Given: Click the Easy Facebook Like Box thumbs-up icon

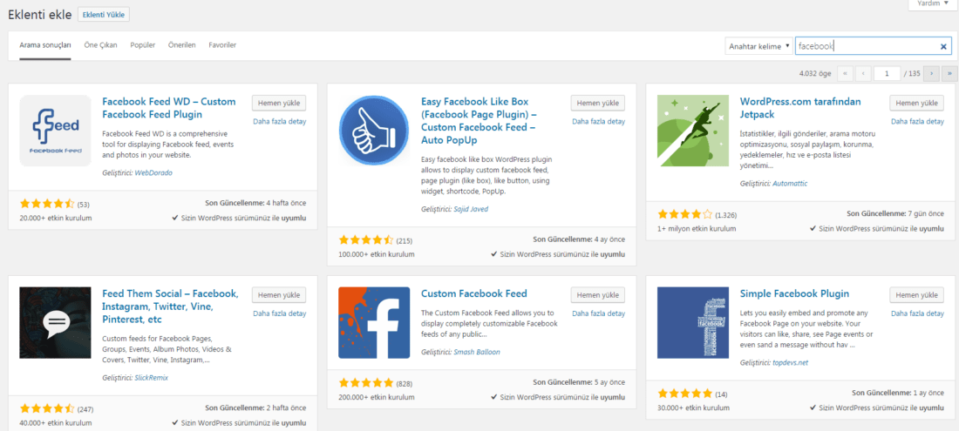Looking at the screenshot, I should tap(374, 131).
